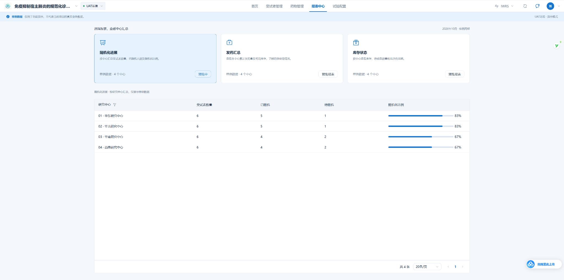Viewport: 564px width, 280px height.
Task: Open the 20条/页 page size dropdown
Action: pos(427,267)
